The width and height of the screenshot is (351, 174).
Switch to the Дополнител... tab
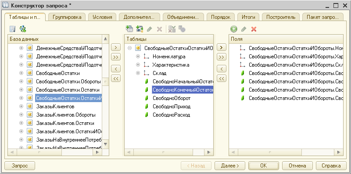point(139,17)
